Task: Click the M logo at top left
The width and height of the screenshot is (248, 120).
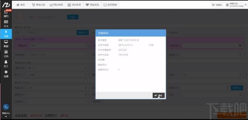Action: click(x=6, y=5)
